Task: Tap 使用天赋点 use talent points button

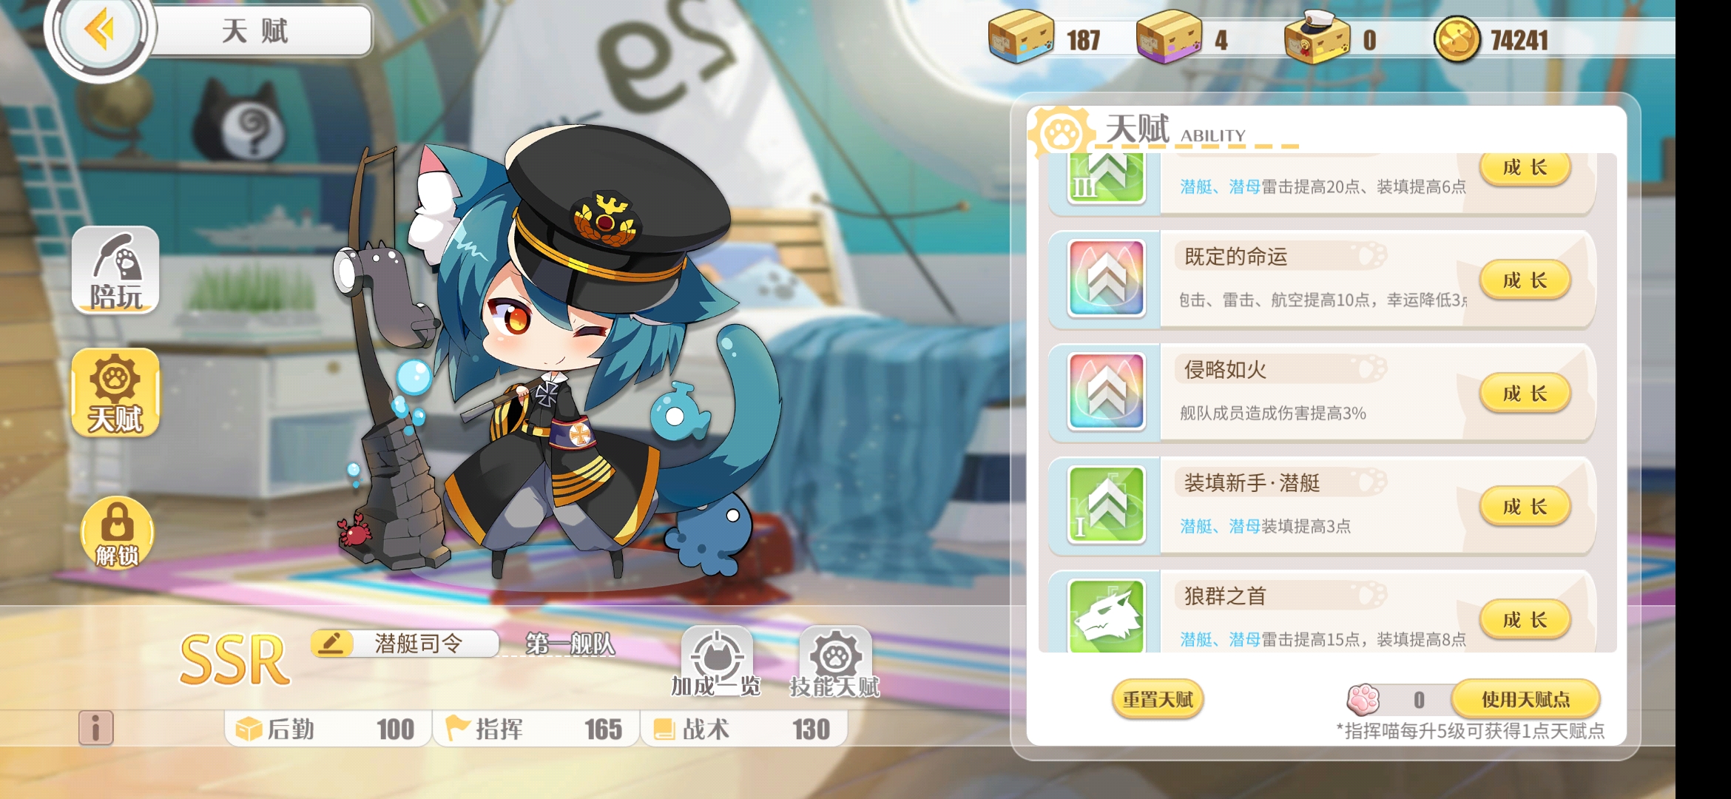Action: 1525,699
